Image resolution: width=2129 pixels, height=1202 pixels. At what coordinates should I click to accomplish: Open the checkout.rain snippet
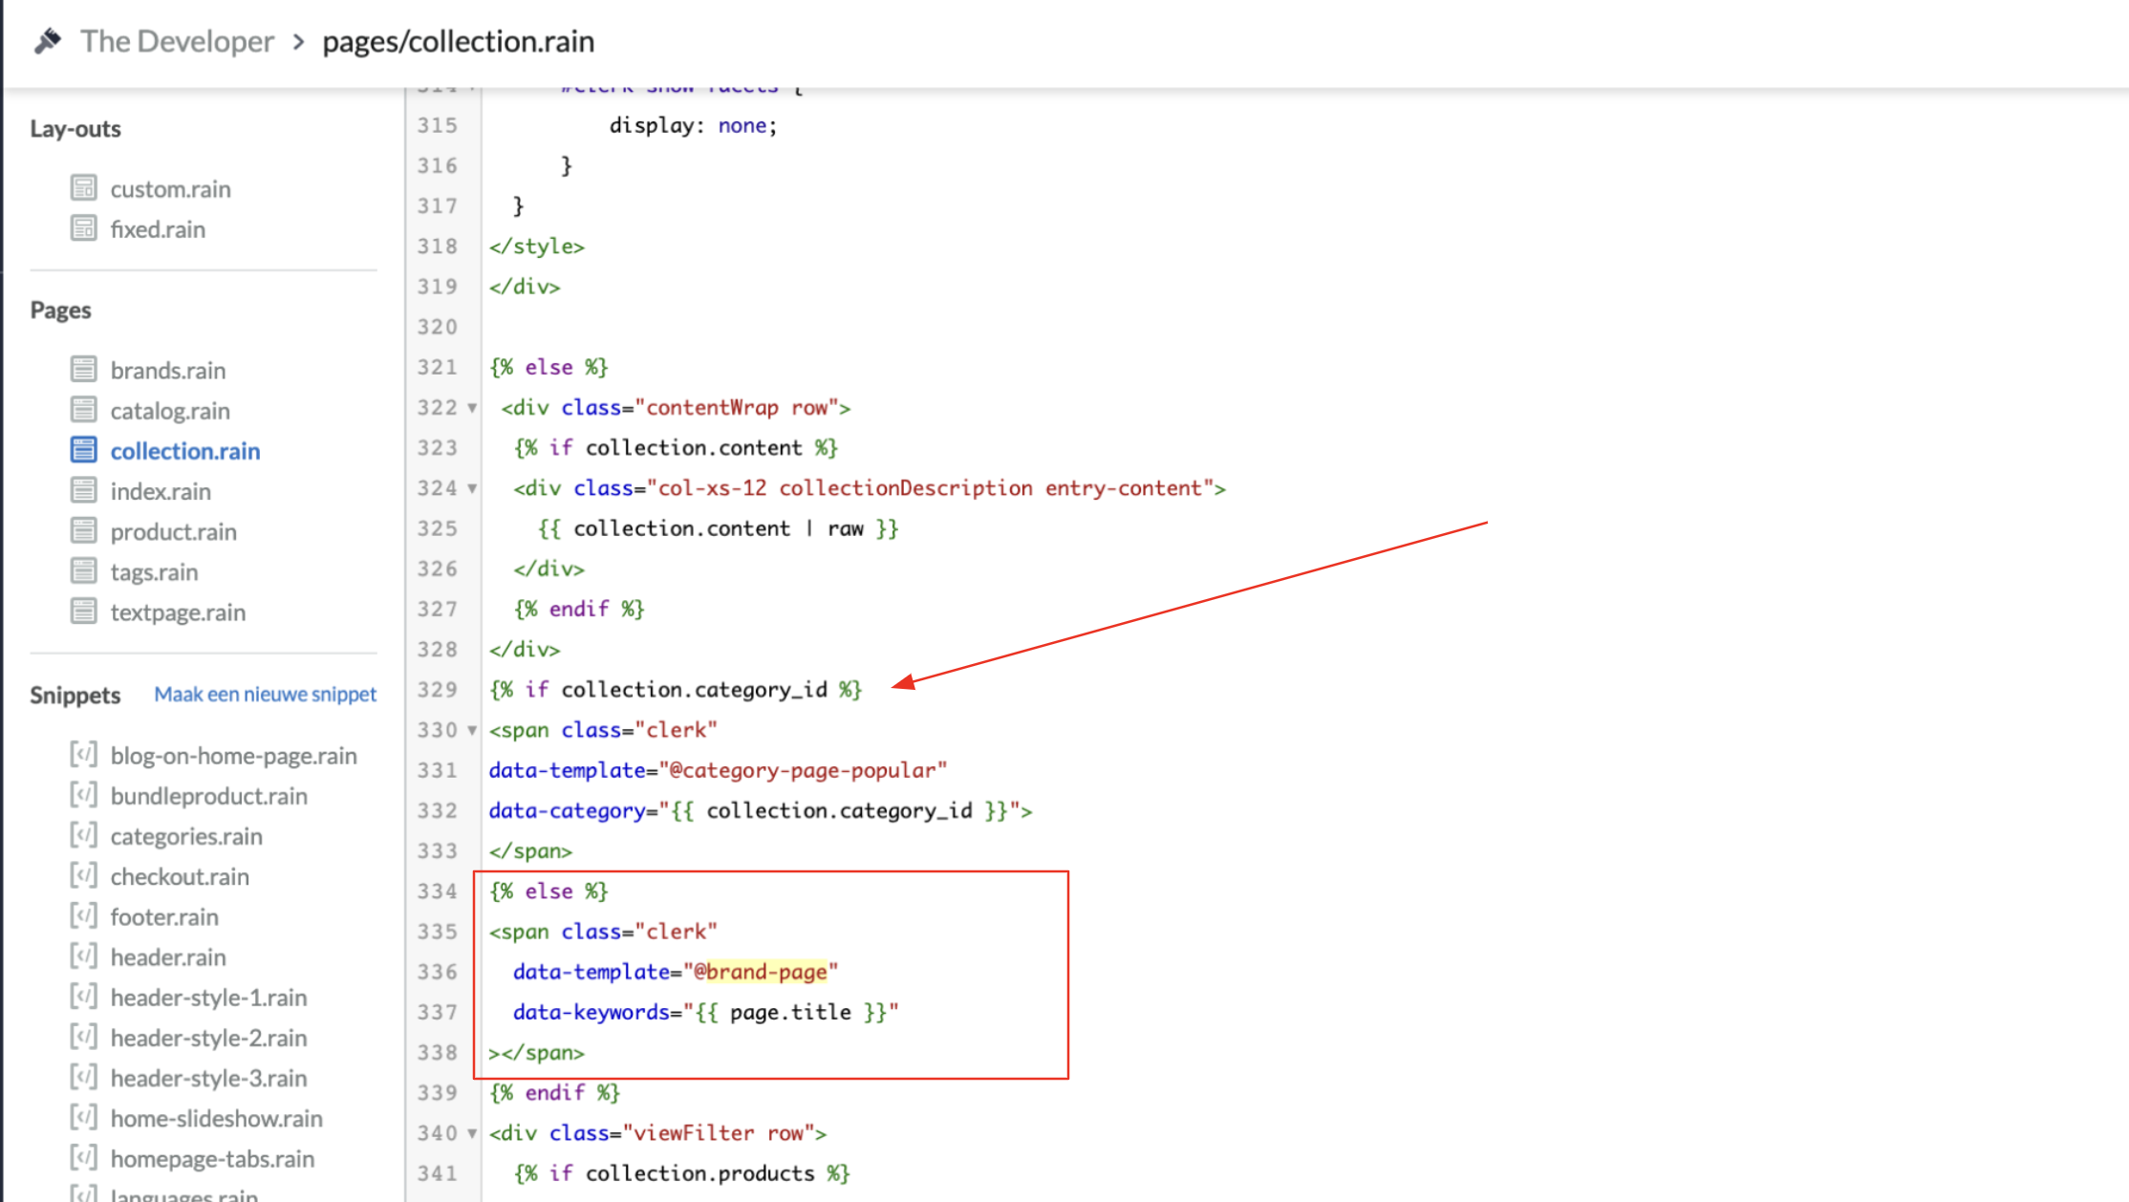[180, 876]
